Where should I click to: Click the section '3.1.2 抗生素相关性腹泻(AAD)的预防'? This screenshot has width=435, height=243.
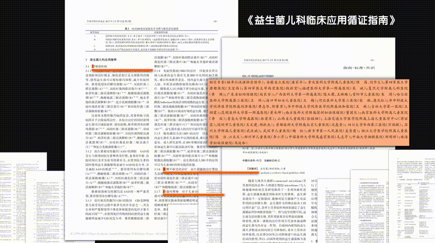tap(117, 151)
